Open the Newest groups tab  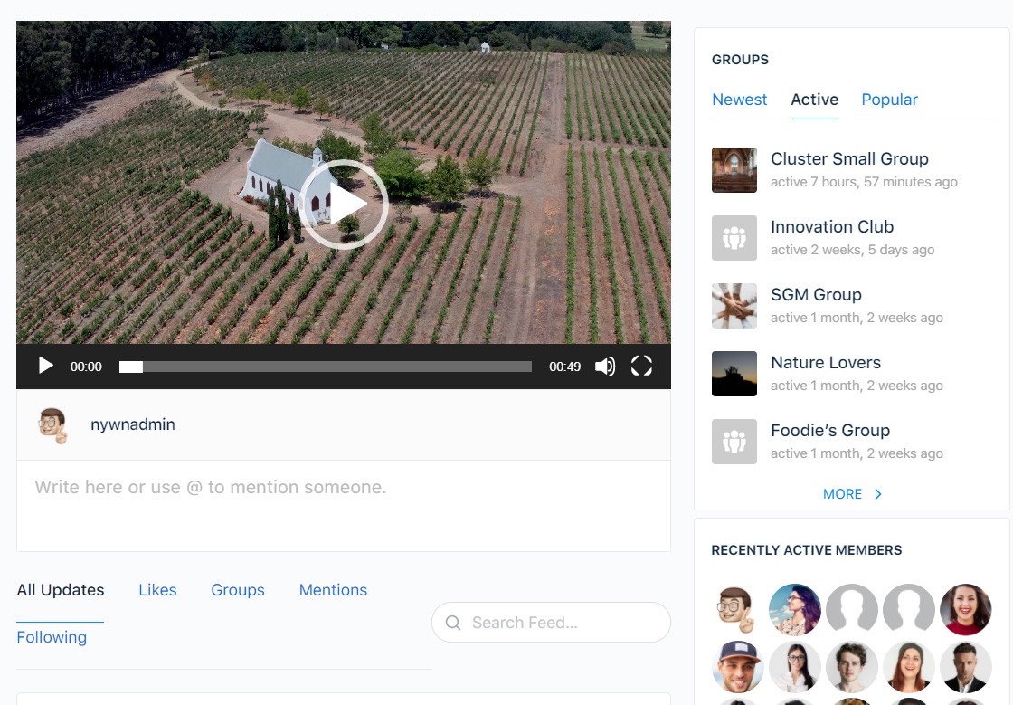(x=739, y=100)
